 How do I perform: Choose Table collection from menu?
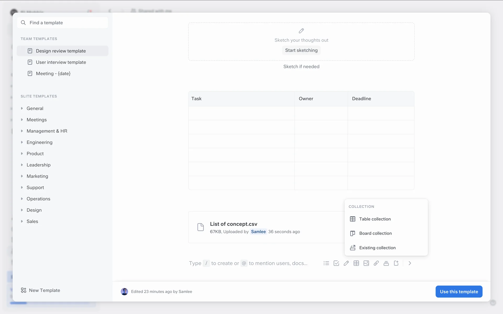click(375, 219)
